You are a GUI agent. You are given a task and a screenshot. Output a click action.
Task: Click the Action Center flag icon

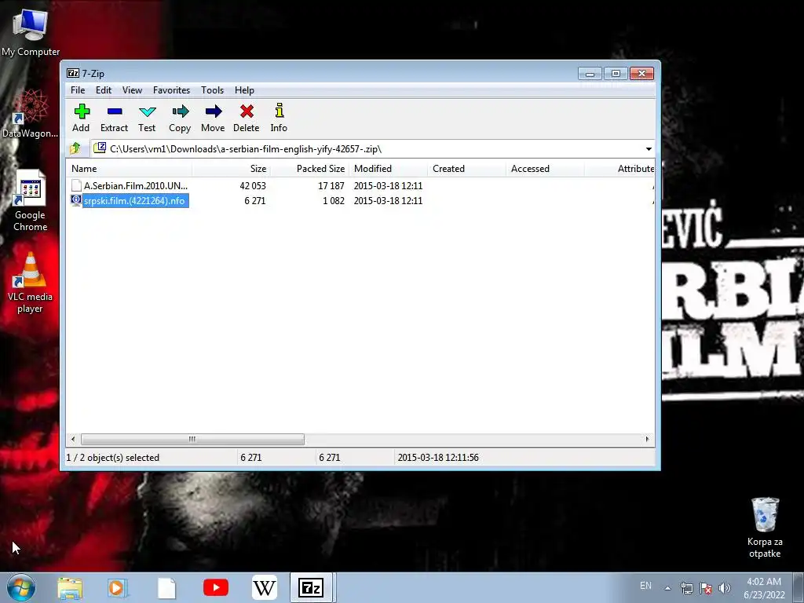[x=706, y=588]
